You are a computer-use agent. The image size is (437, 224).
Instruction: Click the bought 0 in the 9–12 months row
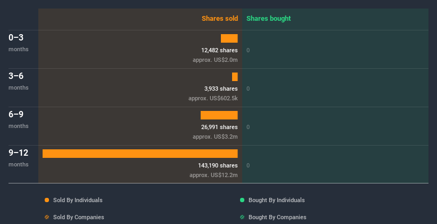[248, 166]
